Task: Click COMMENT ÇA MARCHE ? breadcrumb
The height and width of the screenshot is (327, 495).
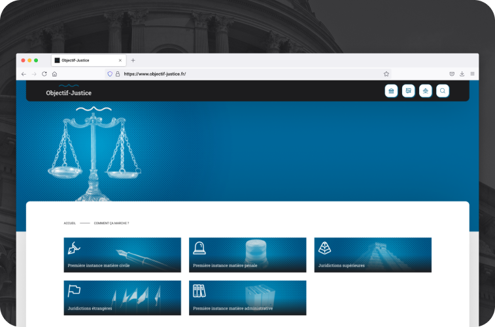Action: coord(111,223)
